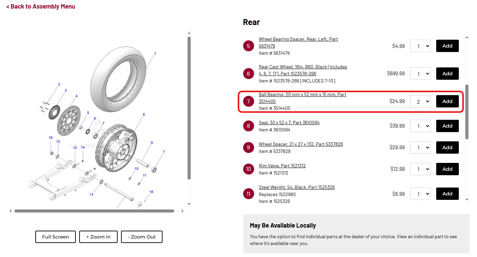Add the Wheel Spacer to cart
Screen dimensions: 477x257
pyautogui.click(x=447, y=147)
